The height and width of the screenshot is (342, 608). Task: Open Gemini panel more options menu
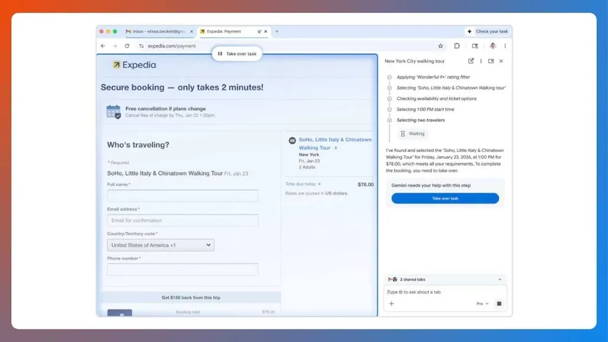pos(481,61)
